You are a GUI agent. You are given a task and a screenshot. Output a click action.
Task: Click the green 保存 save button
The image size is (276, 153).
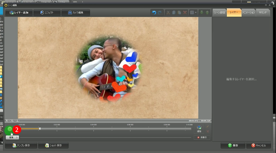point(233,145)
